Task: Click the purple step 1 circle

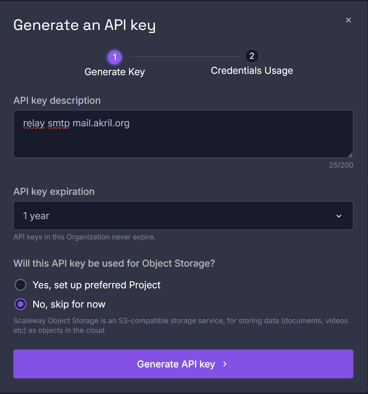Action: [x=115, y=57]
